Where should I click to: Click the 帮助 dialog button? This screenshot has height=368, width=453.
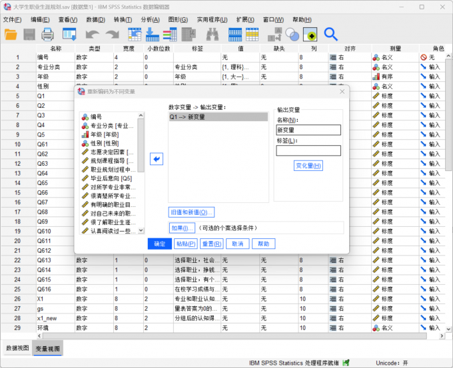[x=264, y=244]
